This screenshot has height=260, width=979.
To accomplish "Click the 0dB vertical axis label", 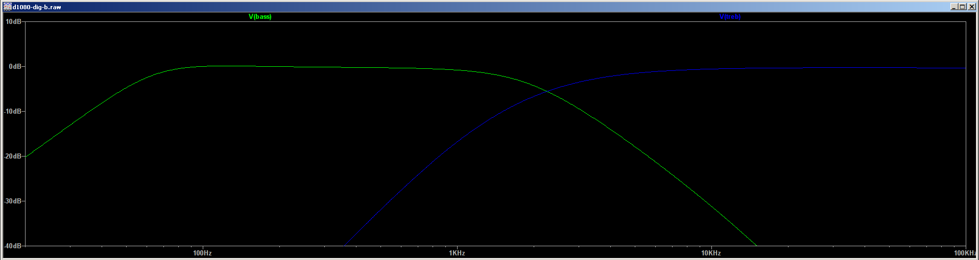I will click(15, 67).
